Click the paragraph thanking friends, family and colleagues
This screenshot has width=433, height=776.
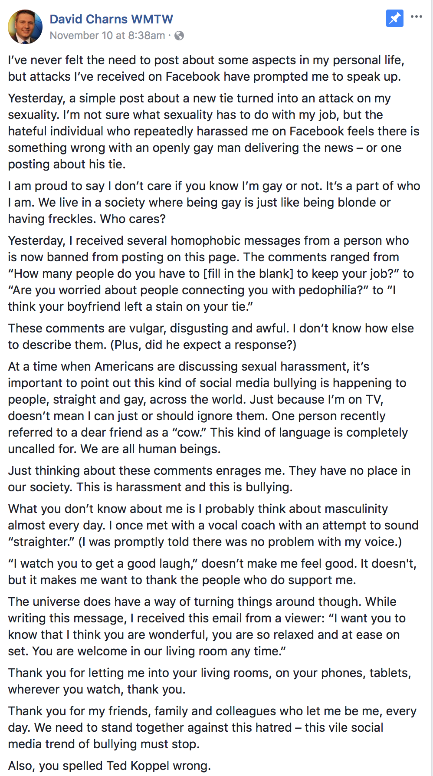coord(212,727)
